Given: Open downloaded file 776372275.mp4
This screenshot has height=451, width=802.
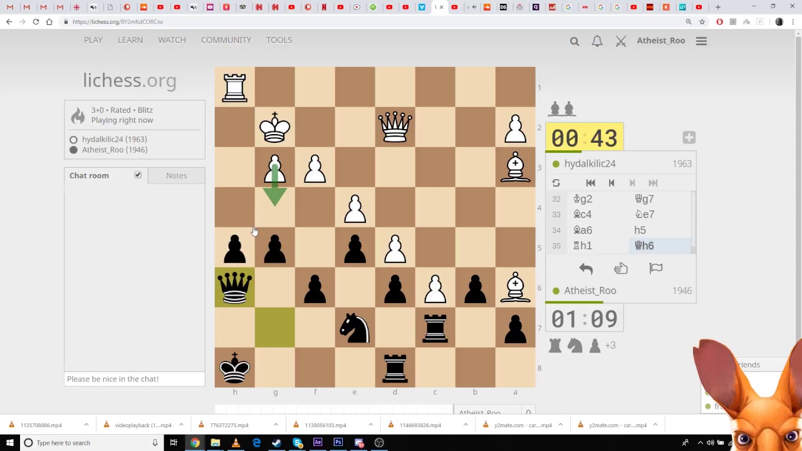Looking at the screenshot, I should coord(229,425).
